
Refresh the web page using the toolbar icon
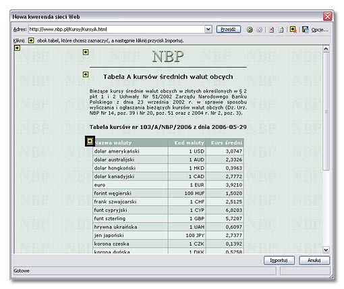point(281,30)
